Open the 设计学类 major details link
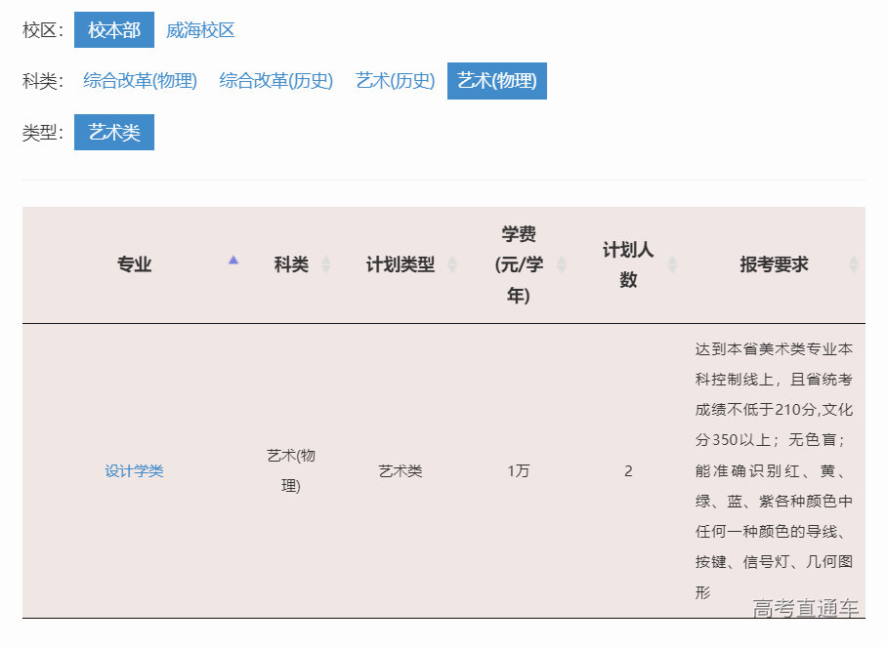 click(x=133, y=470)
